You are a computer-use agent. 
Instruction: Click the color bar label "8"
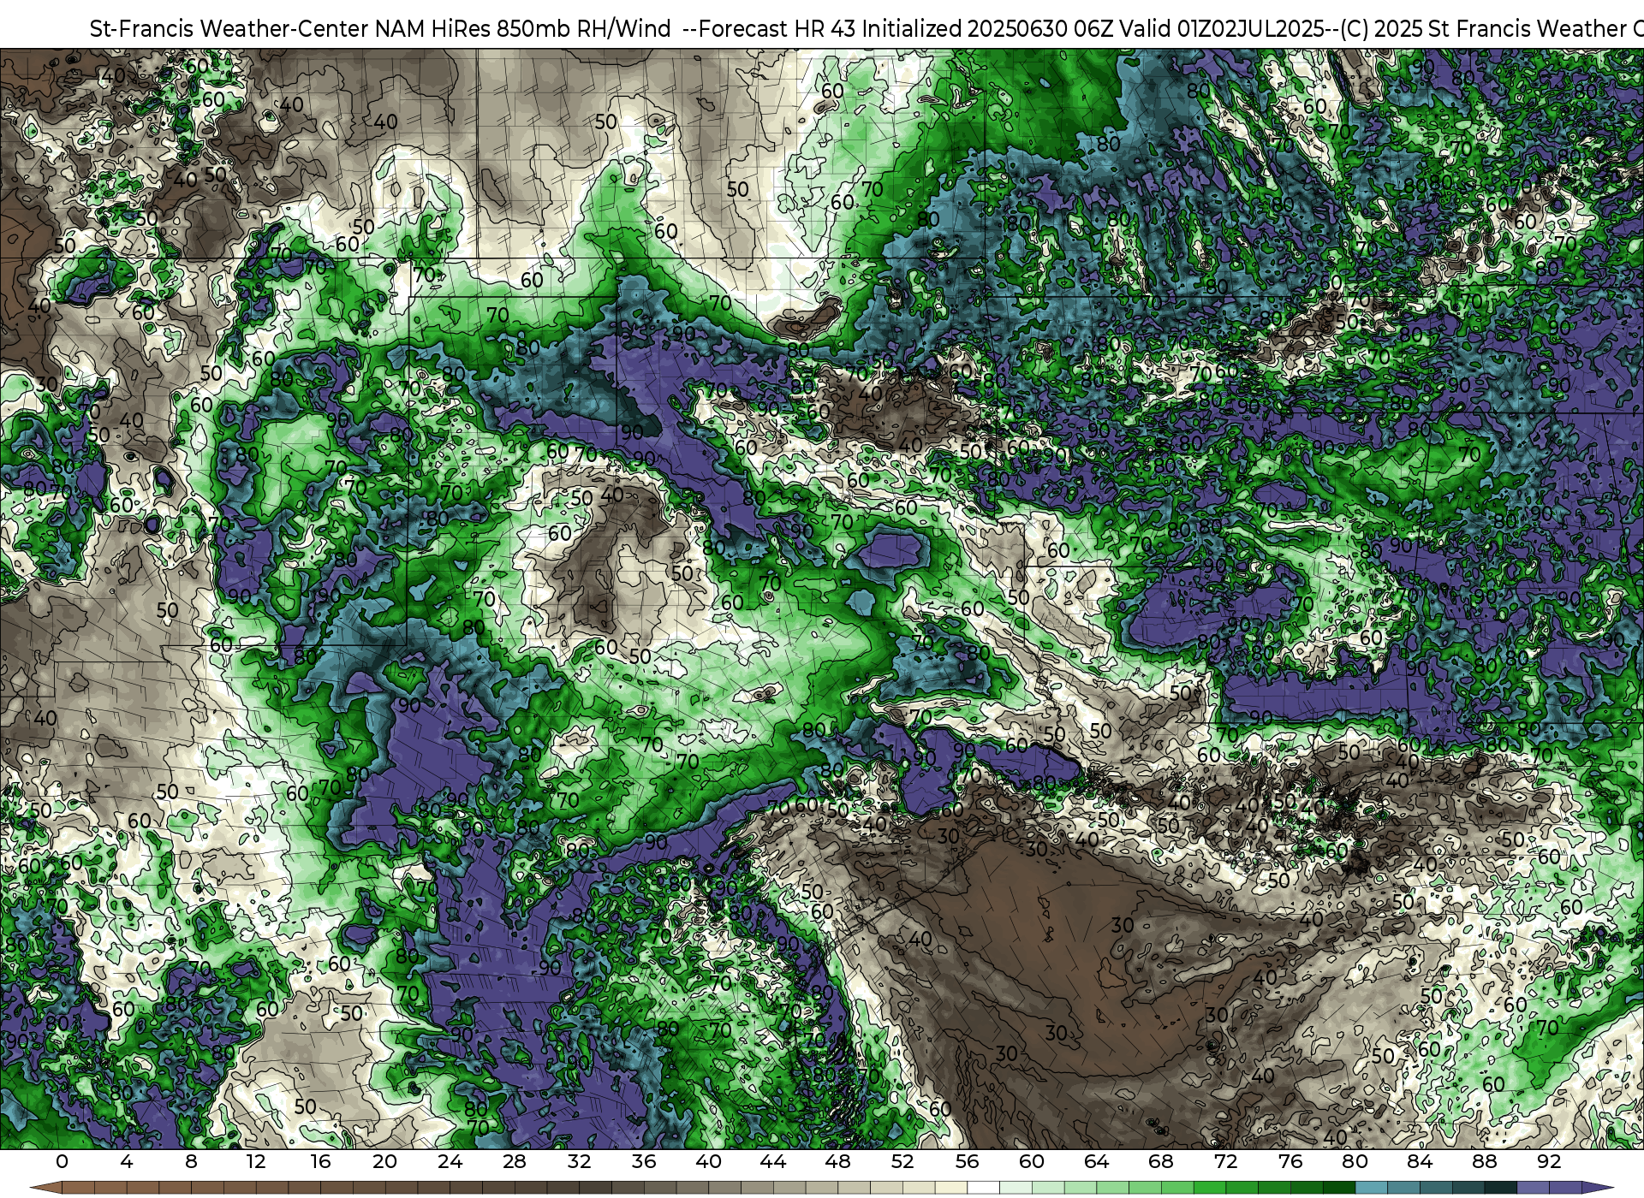coord(191,1161)
